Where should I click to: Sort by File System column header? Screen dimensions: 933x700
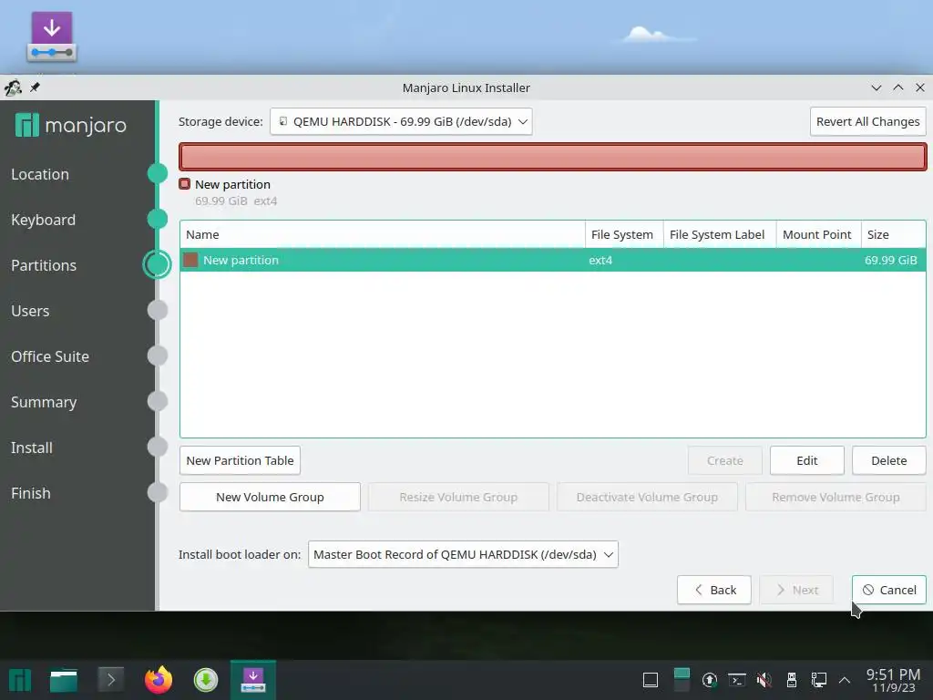[624, 234]
